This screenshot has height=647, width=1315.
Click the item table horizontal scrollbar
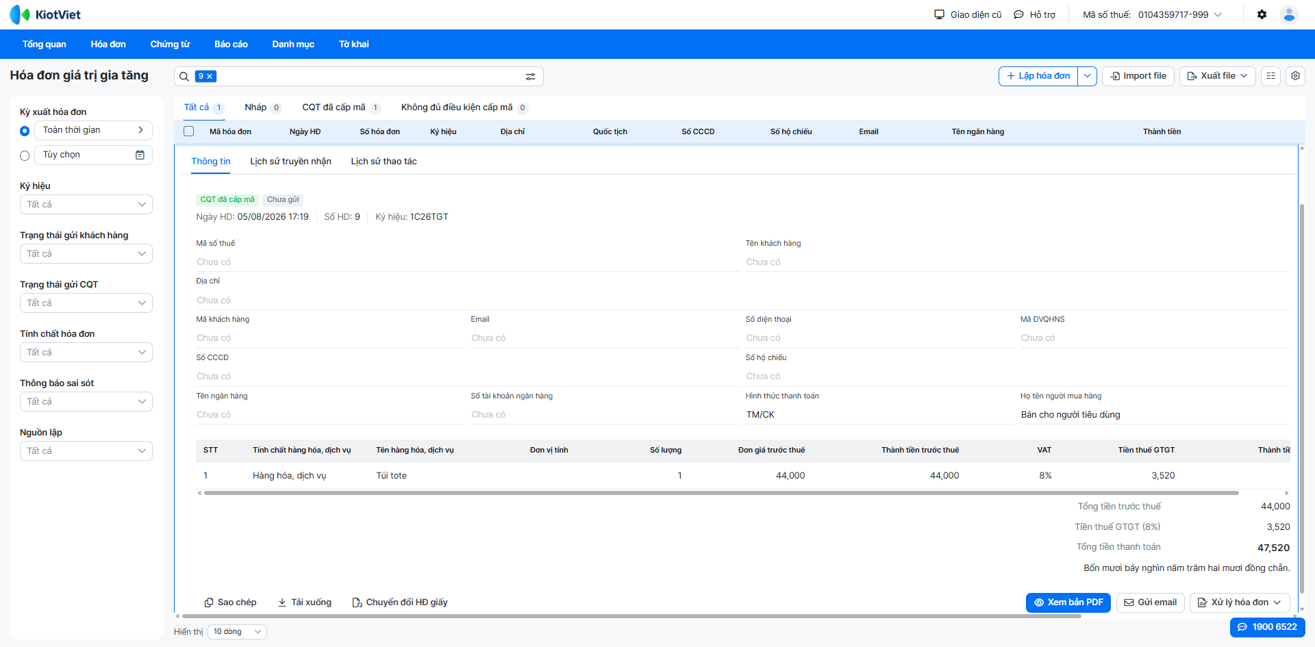tap(721, 493)
